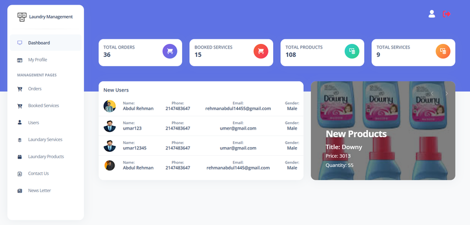Screen dimensions: 470x225
Task: Click the New Users heading
Action: (116, 90)
